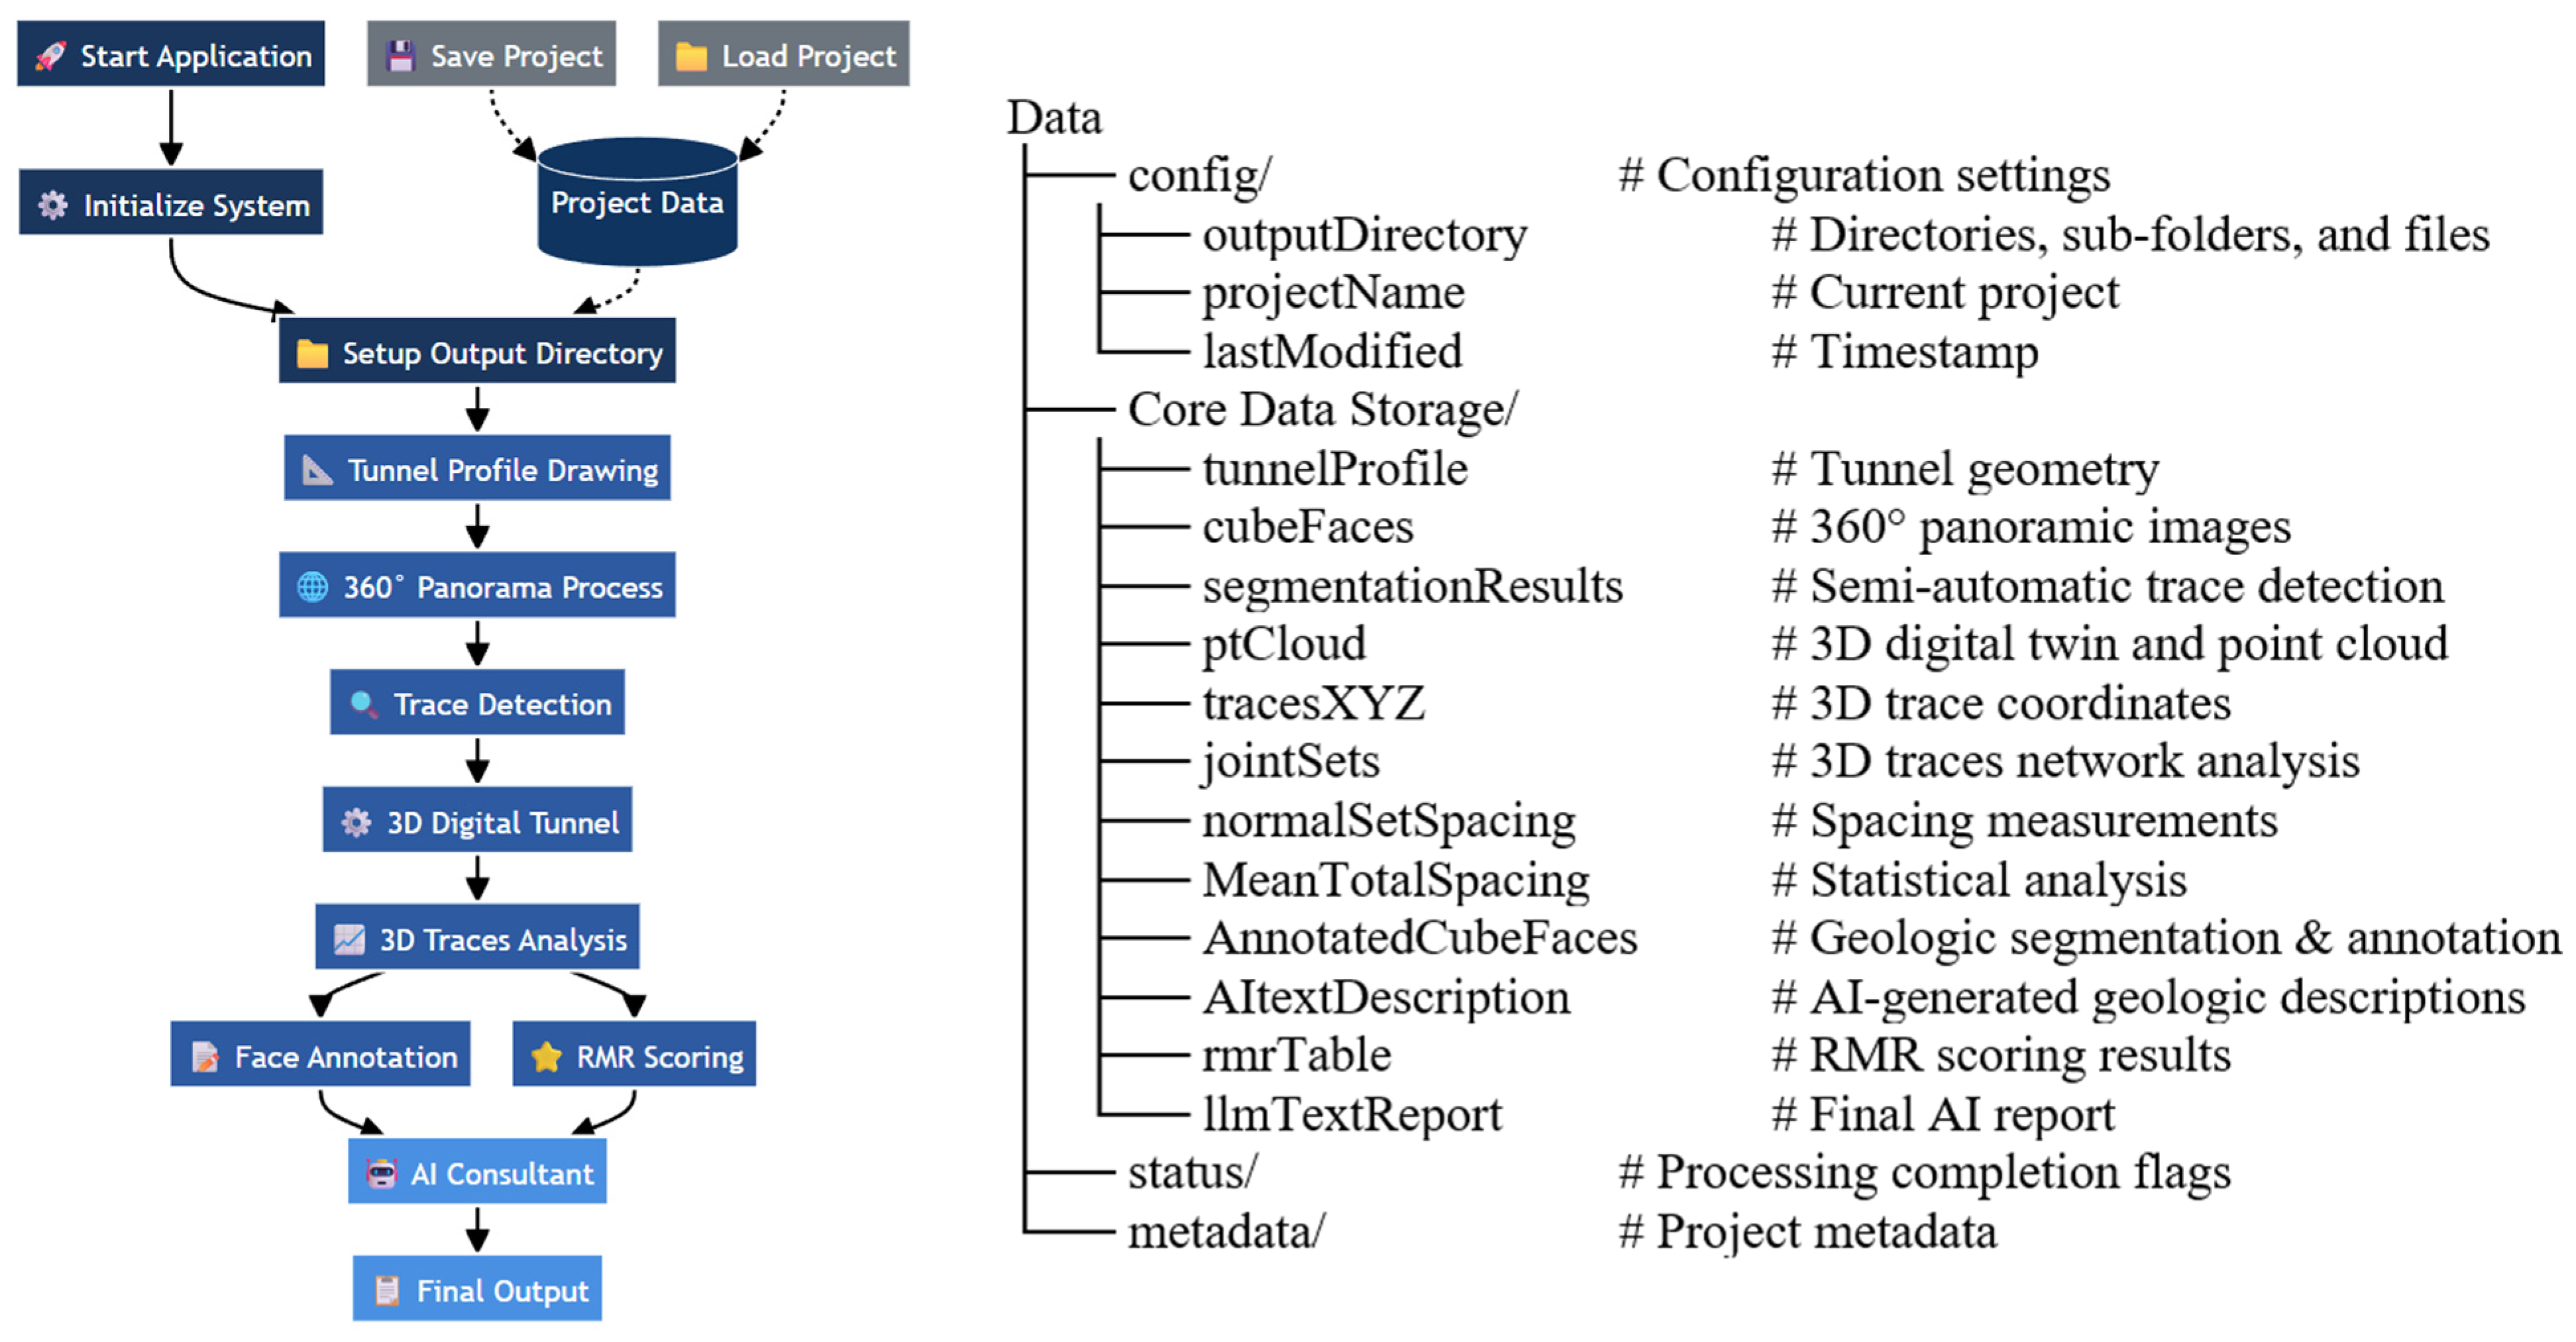2576x1342 pixels.
Task: Click the ruler icon on Tunnel Profile Drawing
Action: (x=317, y=470)
